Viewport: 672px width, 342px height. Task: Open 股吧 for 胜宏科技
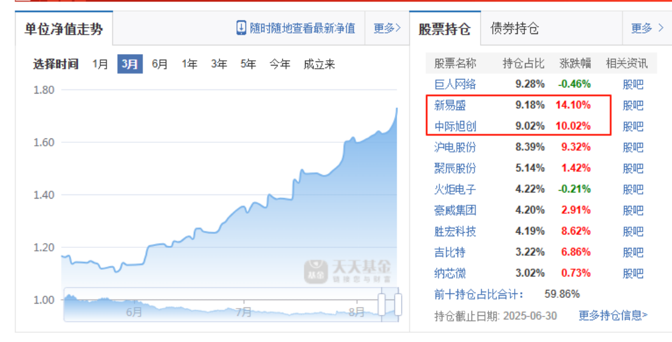click(633, 231)
